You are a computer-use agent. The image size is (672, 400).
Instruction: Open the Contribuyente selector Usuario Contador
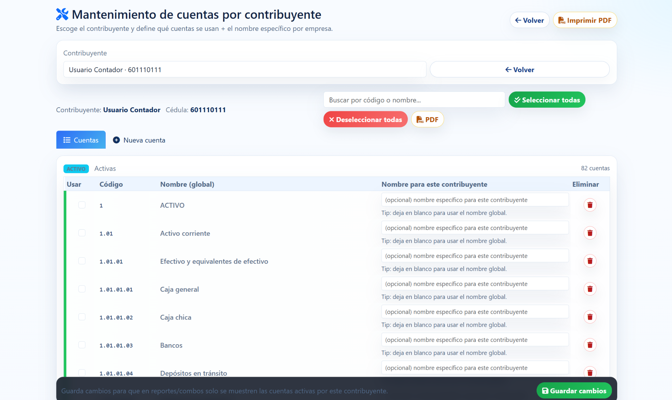point(245,70)
